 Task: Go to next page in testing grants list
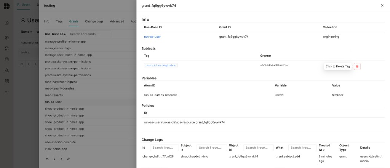61,159
